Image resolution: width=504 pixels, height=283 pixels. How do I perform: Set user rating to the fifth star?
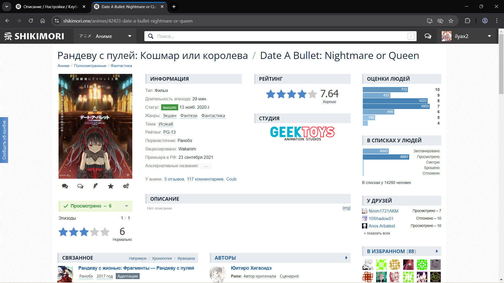[105, 232]
